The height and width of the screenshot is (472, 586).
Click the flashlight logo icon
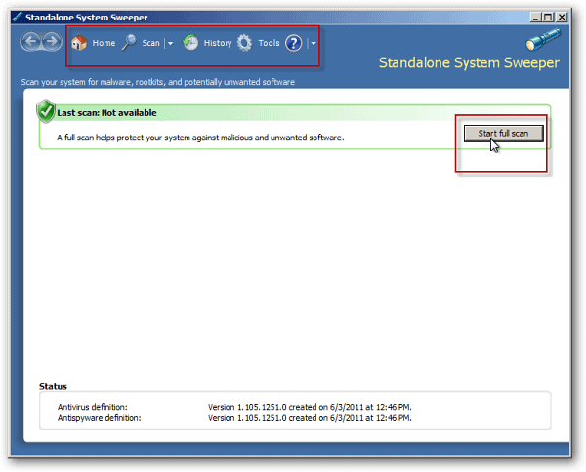[538, 40]
